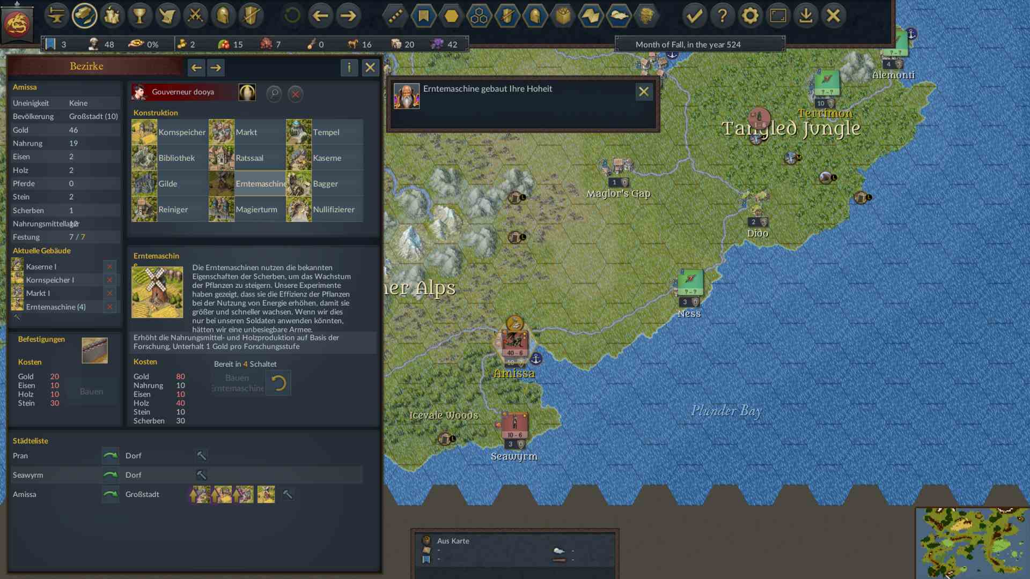The image size is (1030, 579).
Task: Dismiss the Erntemaschine gebaut notification
Action: click(644, 92)
